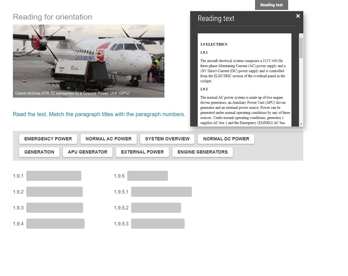This screenshot has height=276, width=348.
Task: Click the answer blank for paragraph 1.9.1
Action: coord(54,176)
